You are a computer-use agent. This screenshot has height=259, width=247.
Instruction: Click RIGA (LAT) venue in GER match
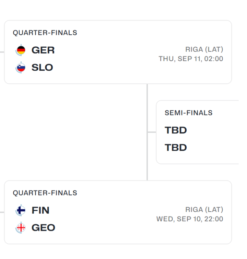(x=204, y=49)
